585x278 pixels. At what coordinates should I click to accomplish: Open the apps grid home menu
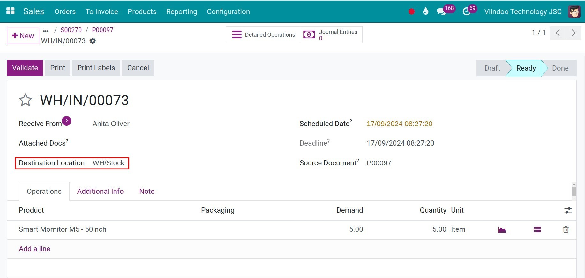11,11
